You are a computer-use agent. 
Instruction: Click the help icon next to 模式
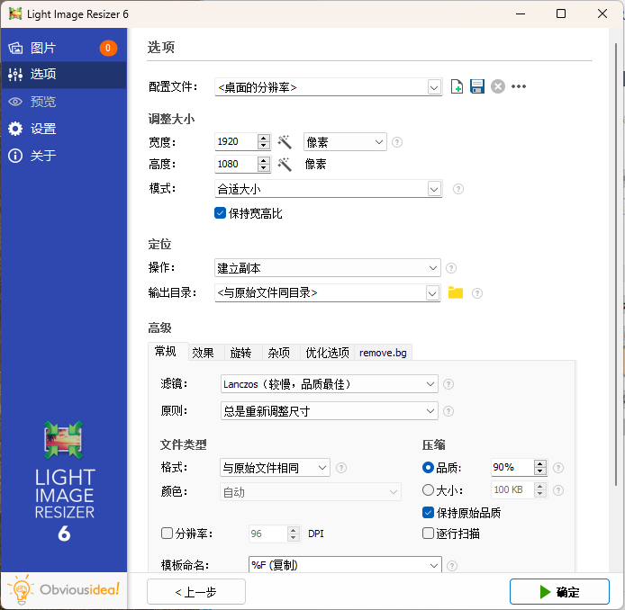pyautogui.click(x=458, y=189)
